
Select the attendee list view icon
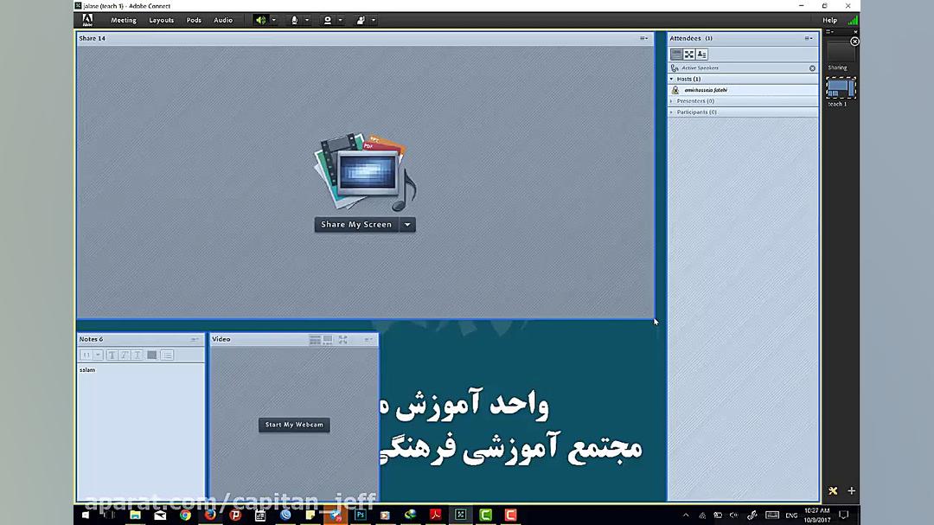point(676,54)
